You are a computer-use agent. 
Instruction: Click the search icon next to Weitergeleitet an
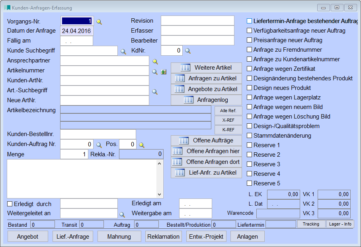point(123,214)
